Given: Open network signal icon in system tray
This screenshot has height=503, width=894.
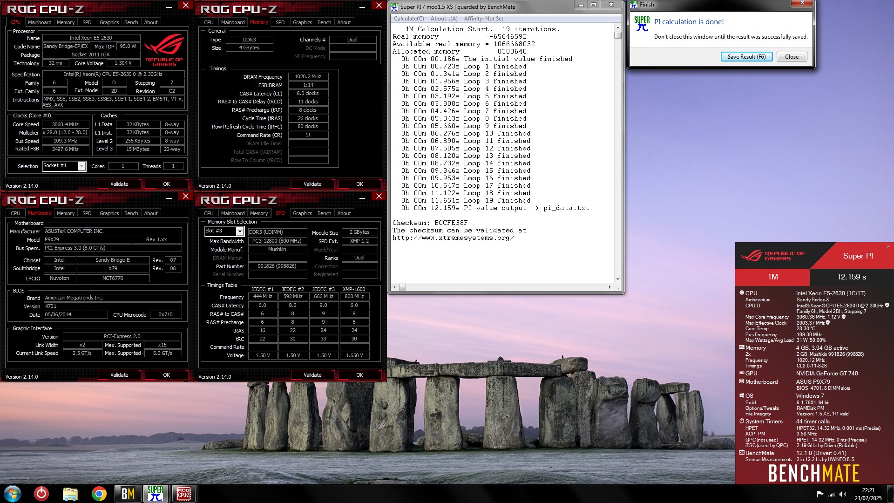Looking at the screenshot, I should click(x=831, y=494).
